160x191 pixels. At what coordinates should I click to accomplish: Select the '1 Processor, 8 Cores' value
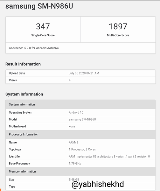[x=82, y=149]
